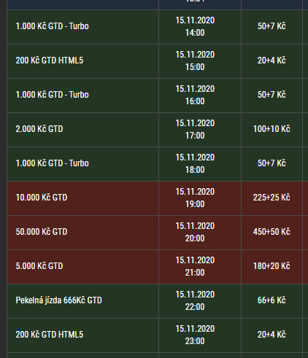Click the 100+10 Kč buy-in cell

click(x=272, y=130)
